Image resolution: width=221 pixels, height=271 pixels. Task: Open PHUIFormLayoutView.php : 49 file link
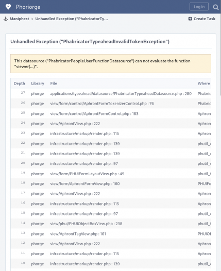[87, 174]
